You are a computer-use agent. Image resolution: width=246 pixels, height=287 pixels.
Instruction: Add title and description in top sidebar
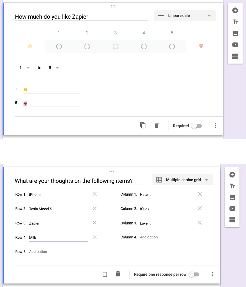235,22
